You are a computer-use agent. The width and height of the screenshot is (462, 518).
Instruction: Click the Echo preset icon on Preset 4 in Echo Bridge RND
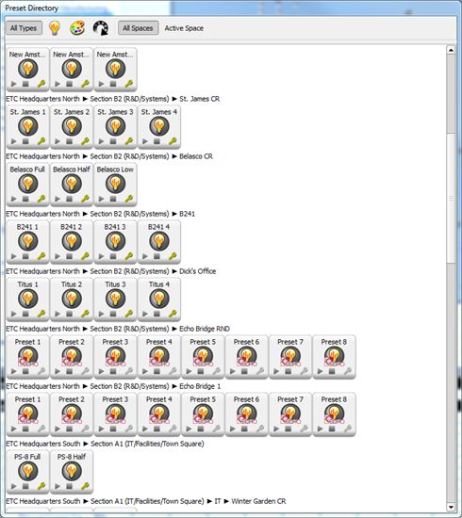click(x=159, y=356)
